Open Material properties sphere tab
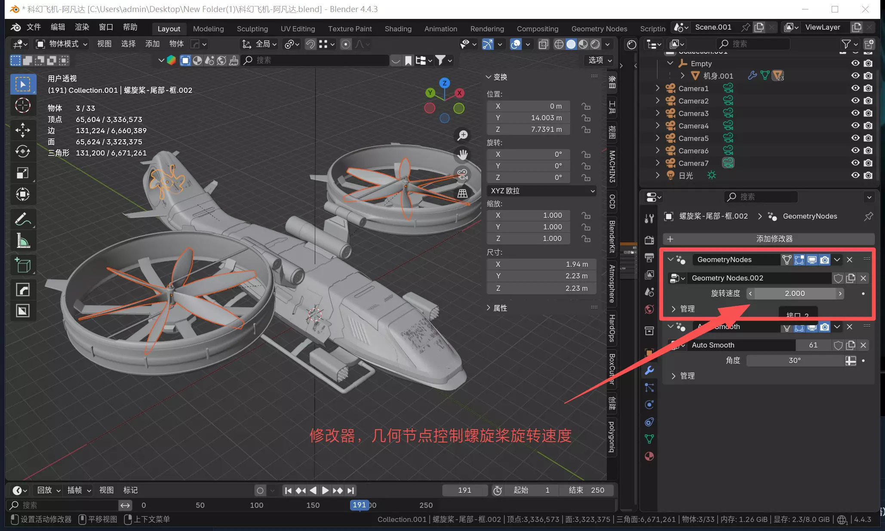Screen dimensions: 885x531 (x=649, y=456)
